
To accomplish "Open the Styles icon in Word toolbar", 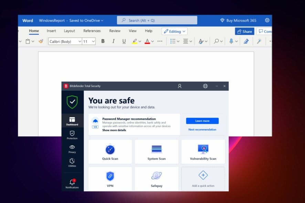I will [201, 41].
